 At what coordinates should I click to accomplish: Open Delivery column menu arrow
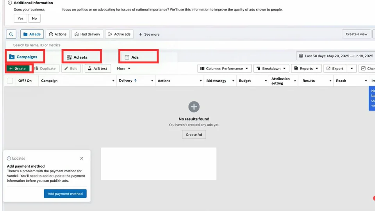pos(152,81)
